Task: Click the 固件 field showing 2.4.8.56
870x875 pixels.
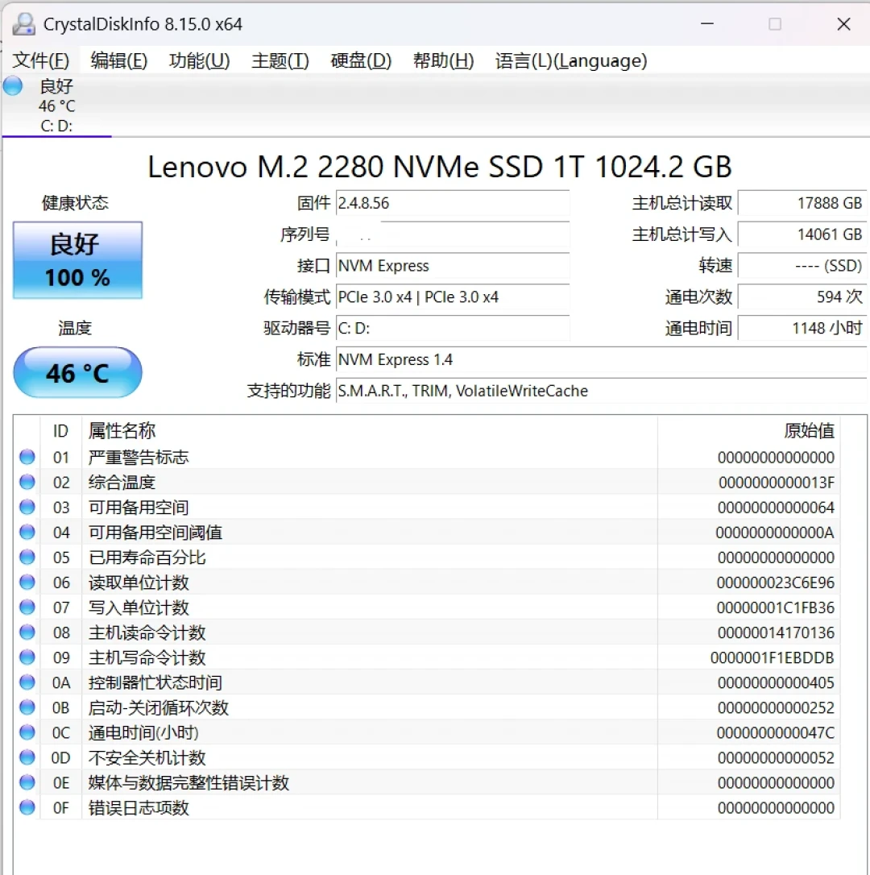Action: click(453, 203)
